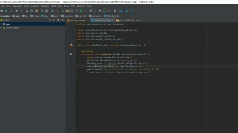Click the package declaration line
Viewport: 238px width, 133px height.
tap(100, 24)
